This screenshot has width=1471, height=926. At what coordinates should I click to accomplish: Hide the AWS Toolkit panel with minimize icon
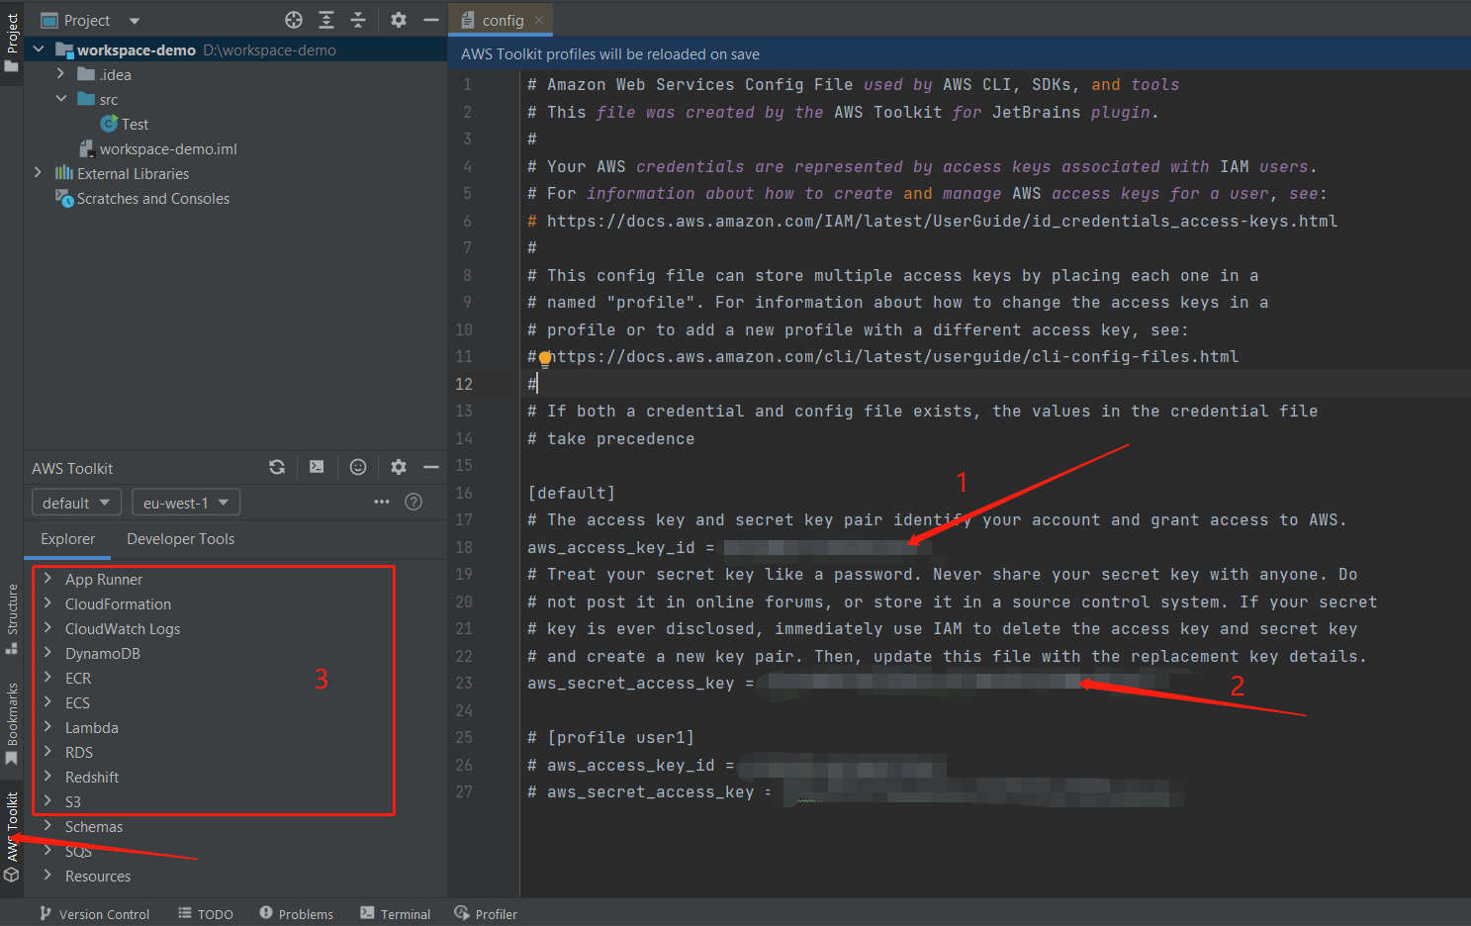click(431, 467)
